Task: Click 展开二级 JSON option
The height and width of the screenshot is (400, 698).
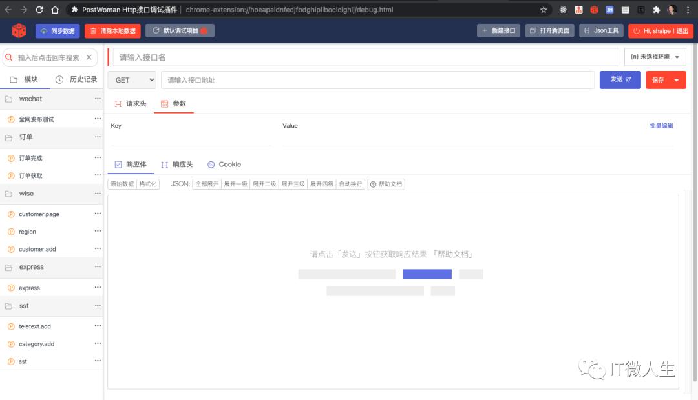Action: coord(264,184)
